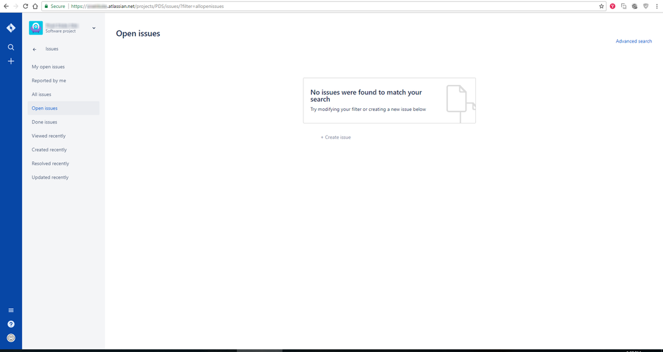The width and height of the screenshot is (663, 352).
Task: Click the Open issues page heading
Action: 138,33
